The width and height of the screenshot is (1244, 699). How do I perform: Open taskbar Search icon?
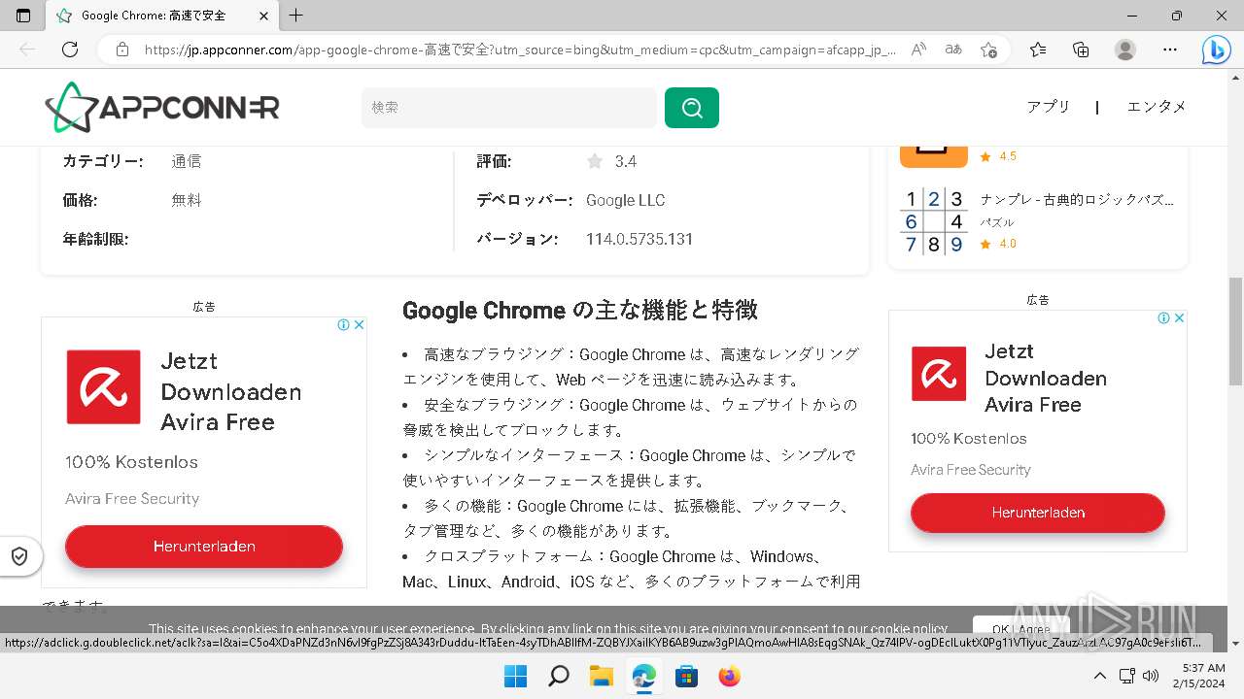coord(558,676)
